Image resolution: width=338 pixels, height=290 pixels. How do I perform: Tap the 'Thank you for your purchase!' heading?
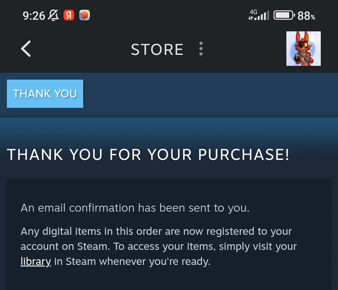coord(148,154)
